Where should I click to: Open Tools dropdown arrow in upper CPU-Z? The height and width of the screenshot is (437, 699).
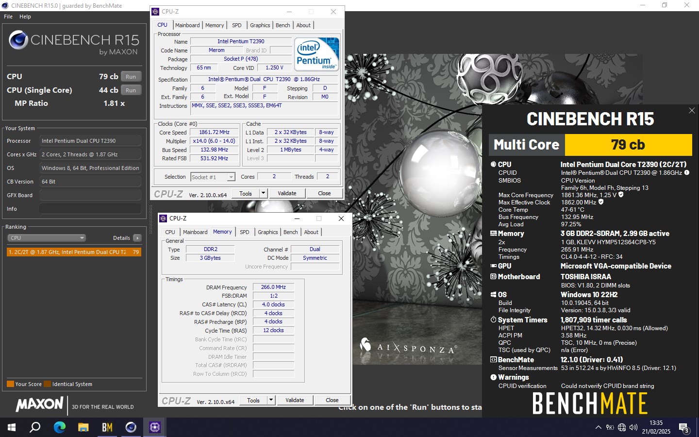click(263, 193)
